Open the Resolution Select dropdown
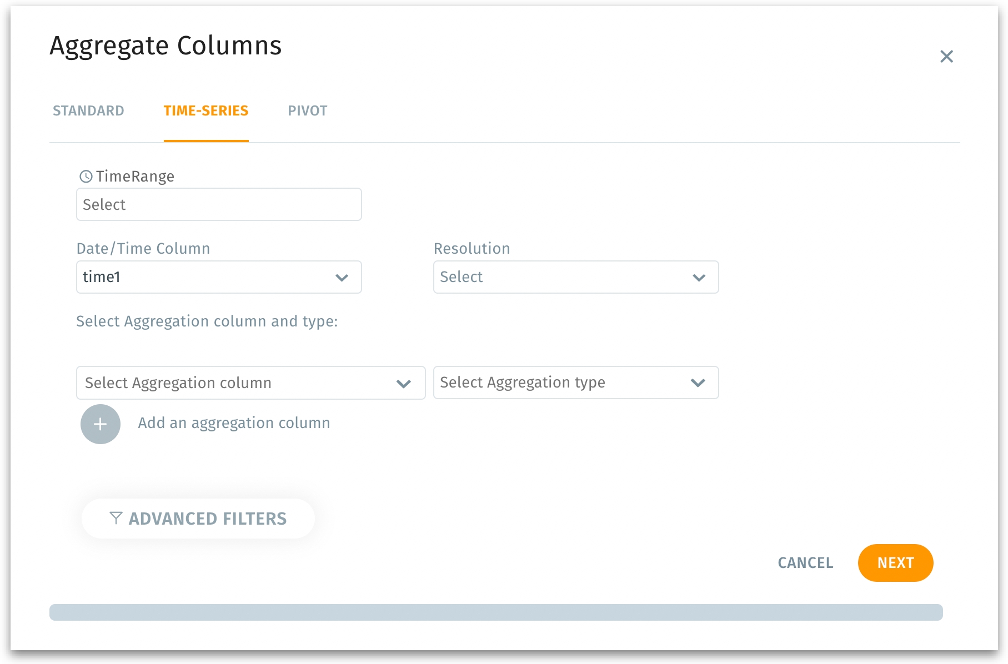 coord(561,277)
